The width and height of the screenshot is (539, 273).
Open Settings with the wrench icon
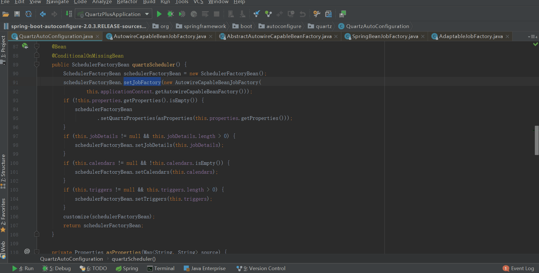[317, 14]
